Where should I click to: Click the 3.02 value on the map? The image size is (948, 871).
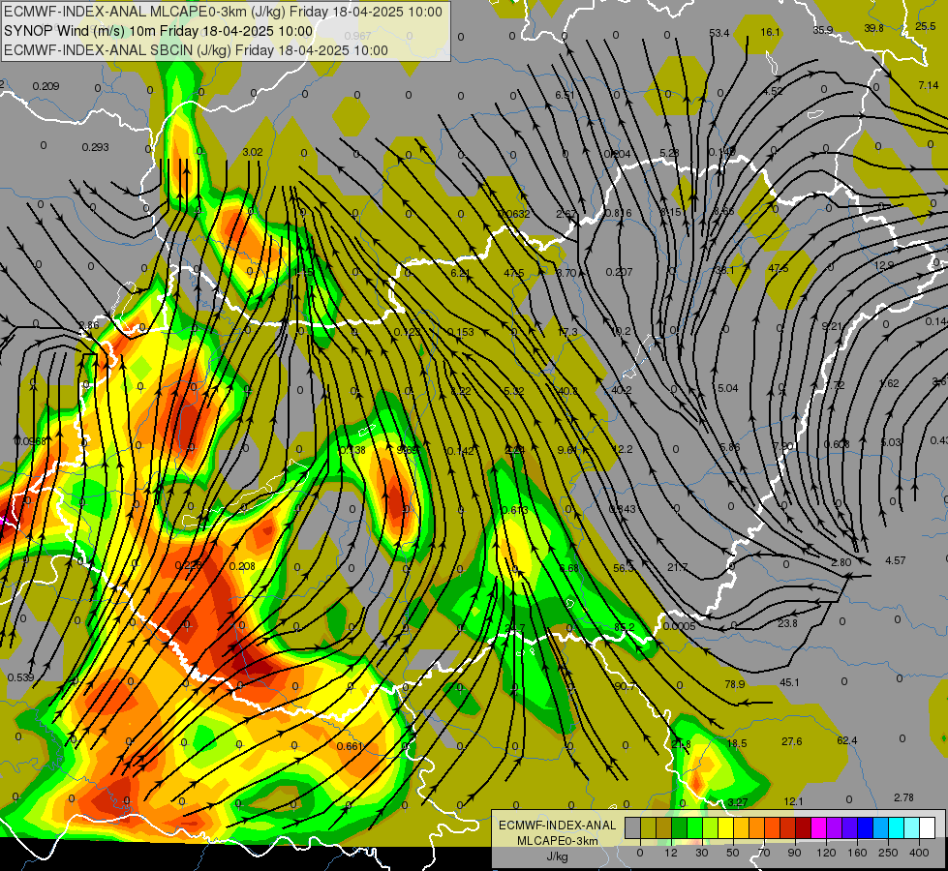coord(252,152)
